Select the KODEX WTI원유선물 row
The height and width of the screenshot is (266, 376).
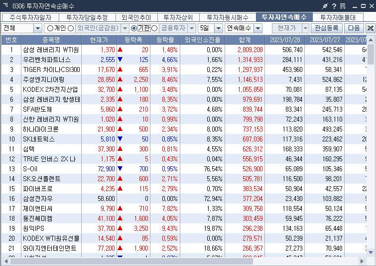click(x=184, y=238)
